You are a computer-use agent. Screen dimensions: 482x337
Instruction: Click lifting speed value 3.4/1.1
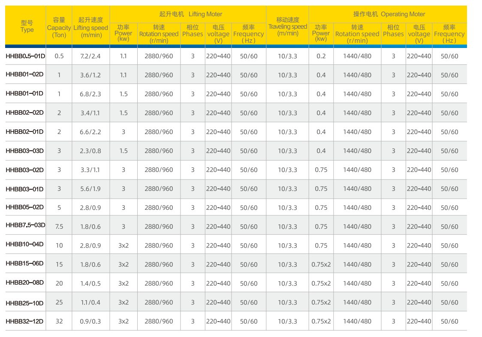[x=90, y=113]
